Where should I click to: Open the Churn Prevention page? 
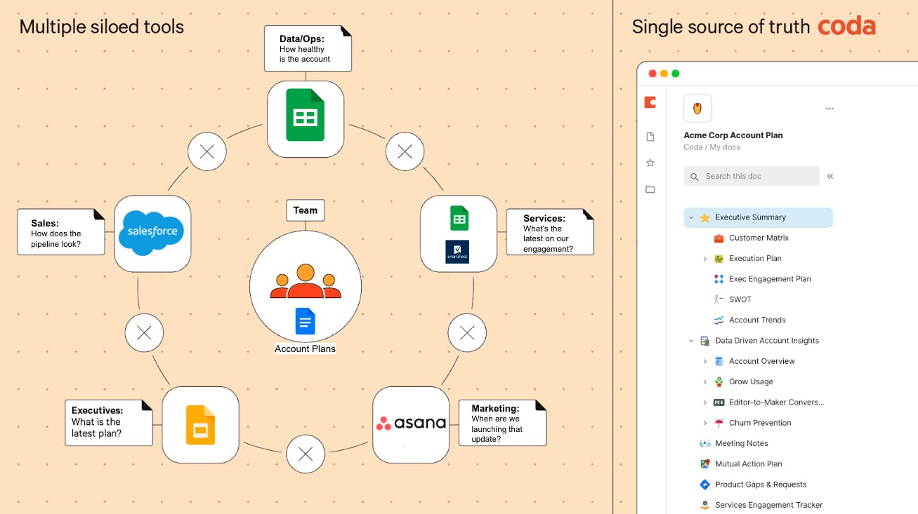(760, 423)
